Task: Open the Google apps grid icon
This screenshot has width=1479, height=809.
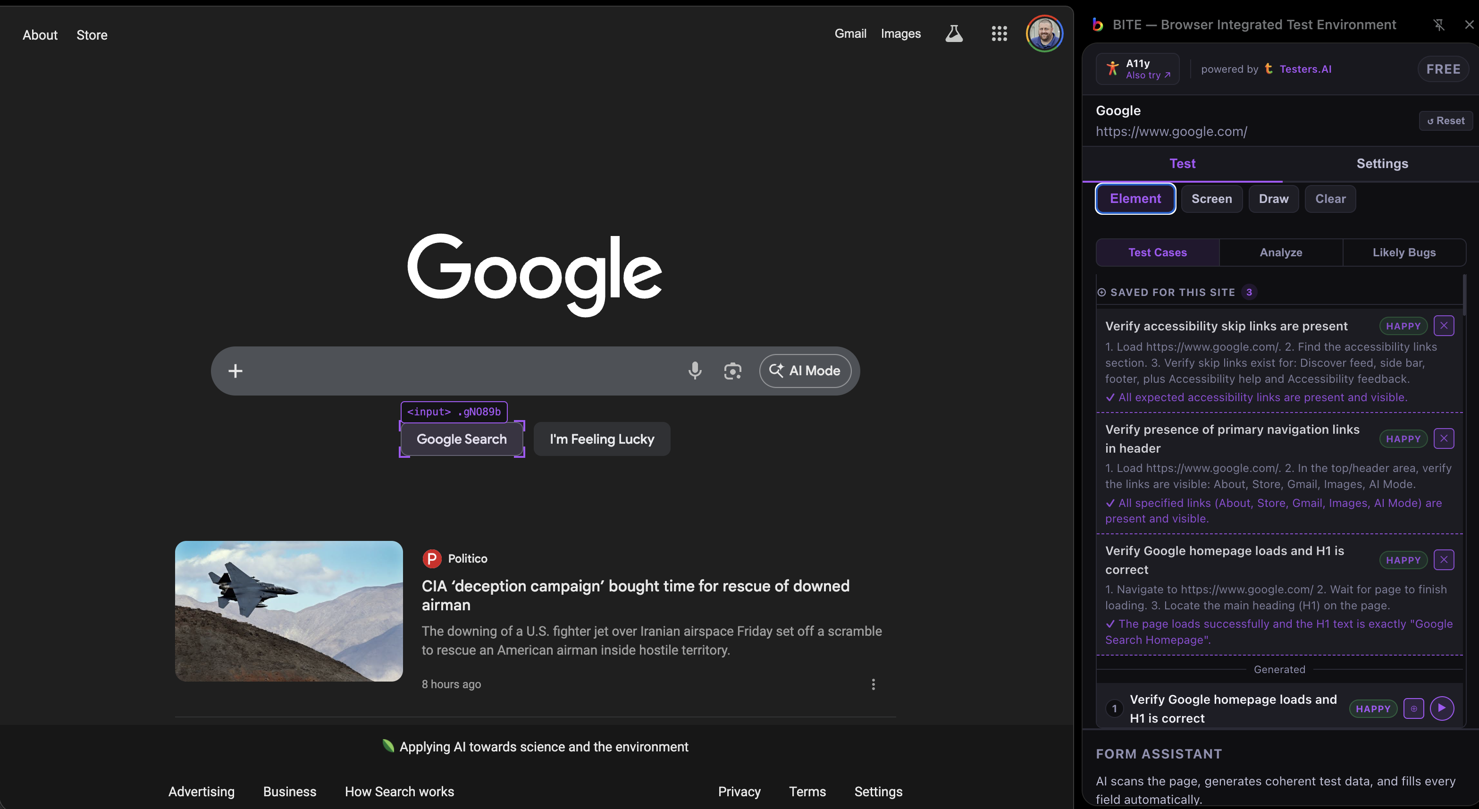Action: 999,34
